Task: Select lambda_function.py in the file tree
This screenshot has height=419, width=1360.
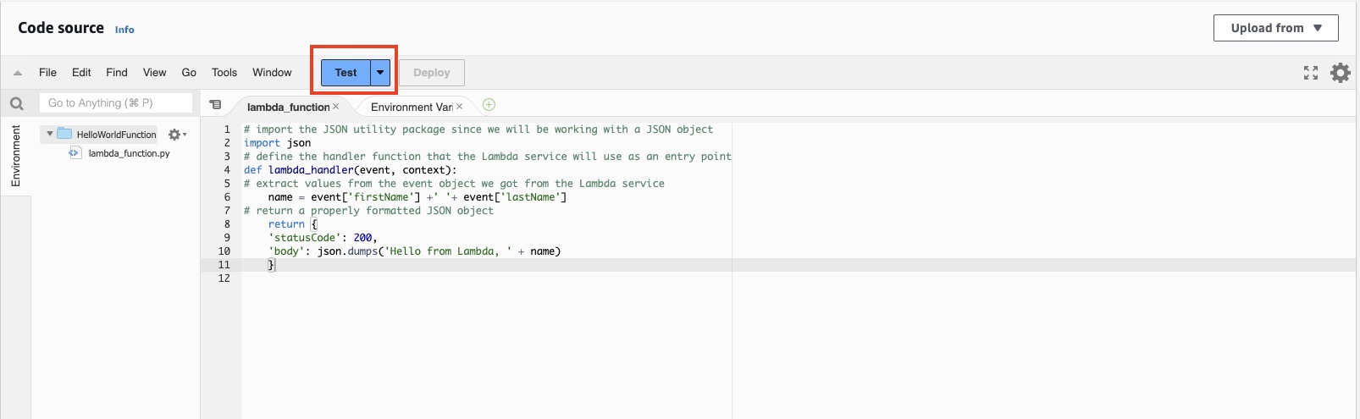Action: [129, 153]
